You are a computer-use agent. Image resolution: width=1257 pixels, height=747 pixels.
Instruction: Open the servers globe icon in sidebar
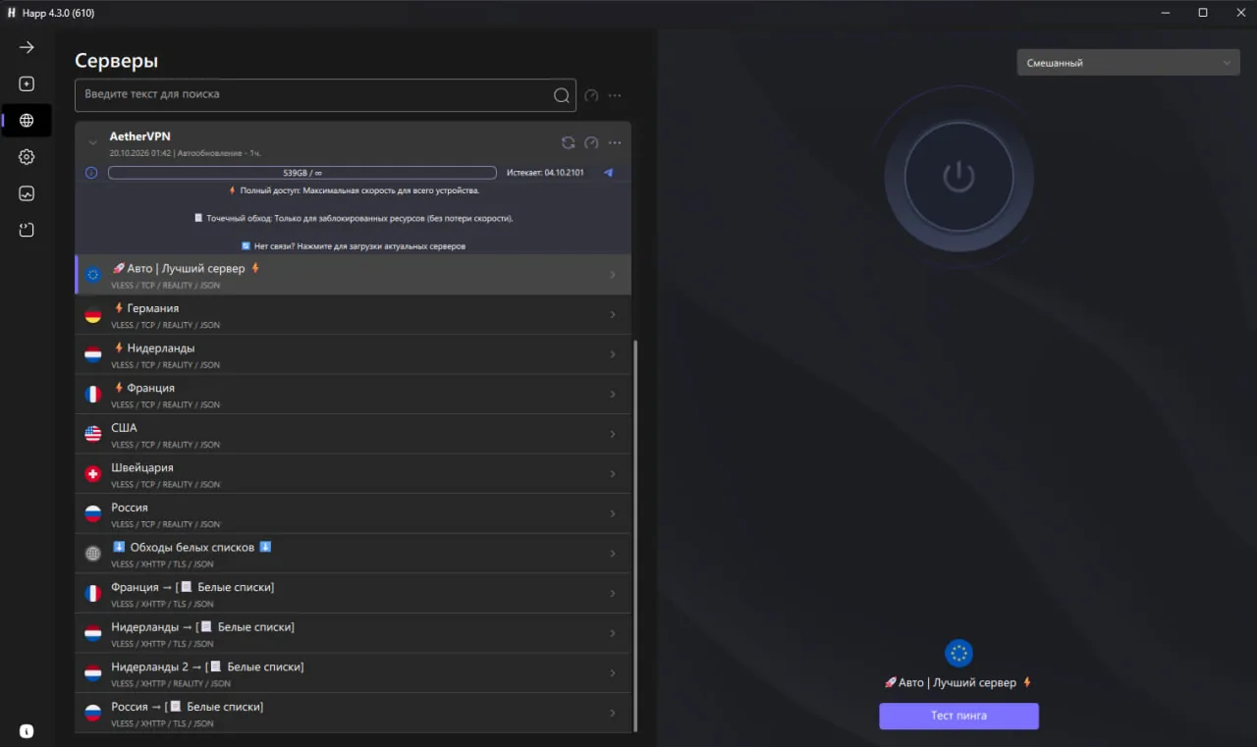[27, 121]
